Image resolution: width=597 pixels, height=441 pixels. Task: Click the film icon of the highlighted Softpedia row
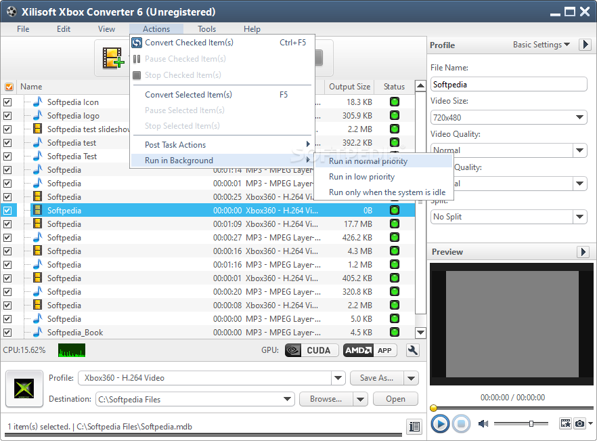click(38, 210)
